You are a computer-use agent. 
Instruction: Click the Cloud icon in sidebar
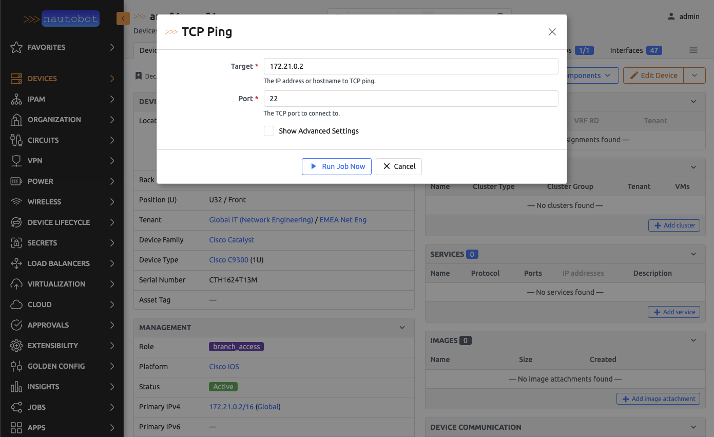[16, 305]
